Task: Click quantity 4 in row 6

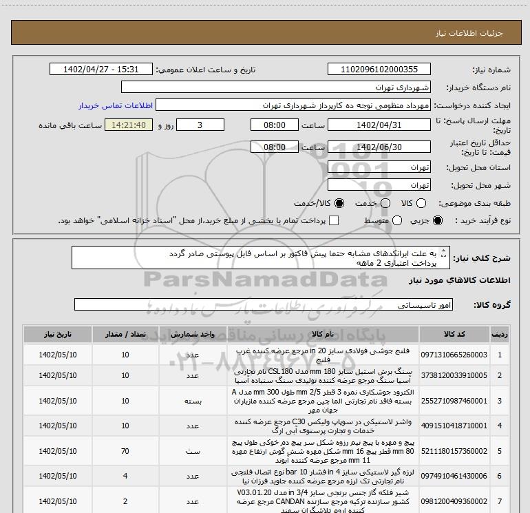Action: 125,476
